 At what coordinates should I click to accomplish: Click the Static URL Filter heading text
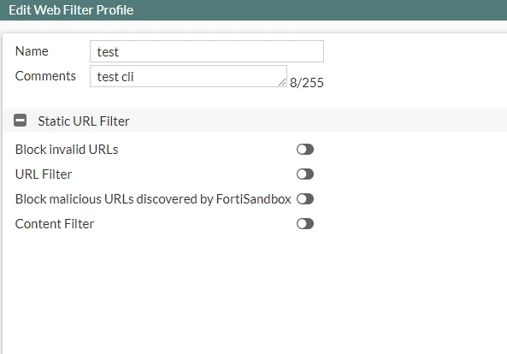pyautogui.click(x=84, y=121)
